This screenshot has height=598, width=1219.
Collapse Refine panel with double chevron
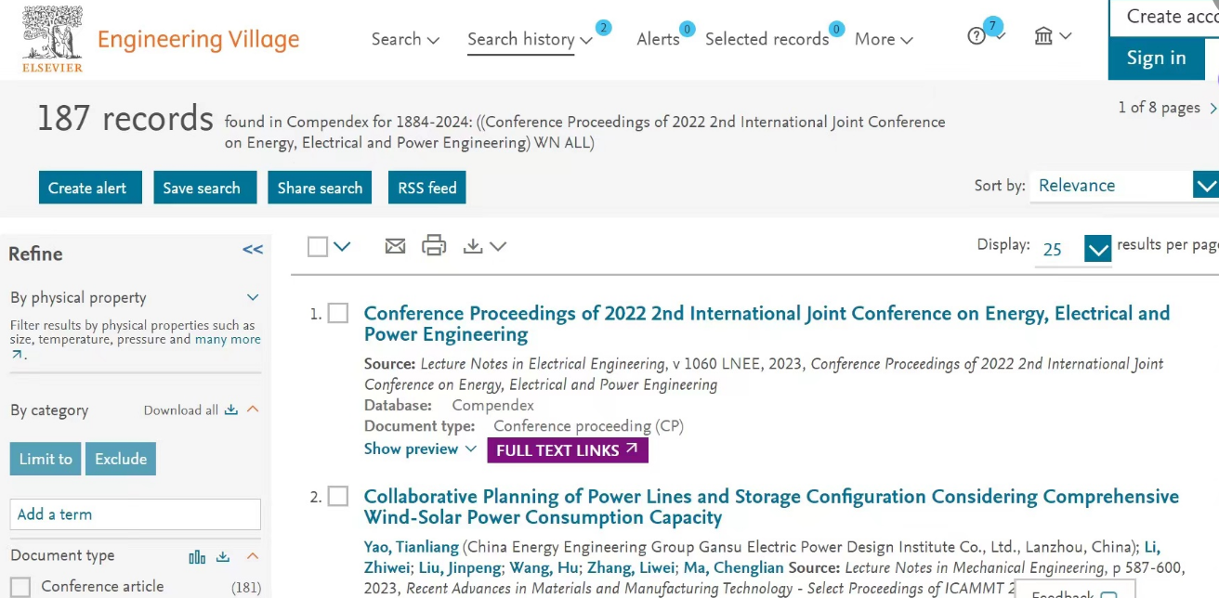(253, 249)
